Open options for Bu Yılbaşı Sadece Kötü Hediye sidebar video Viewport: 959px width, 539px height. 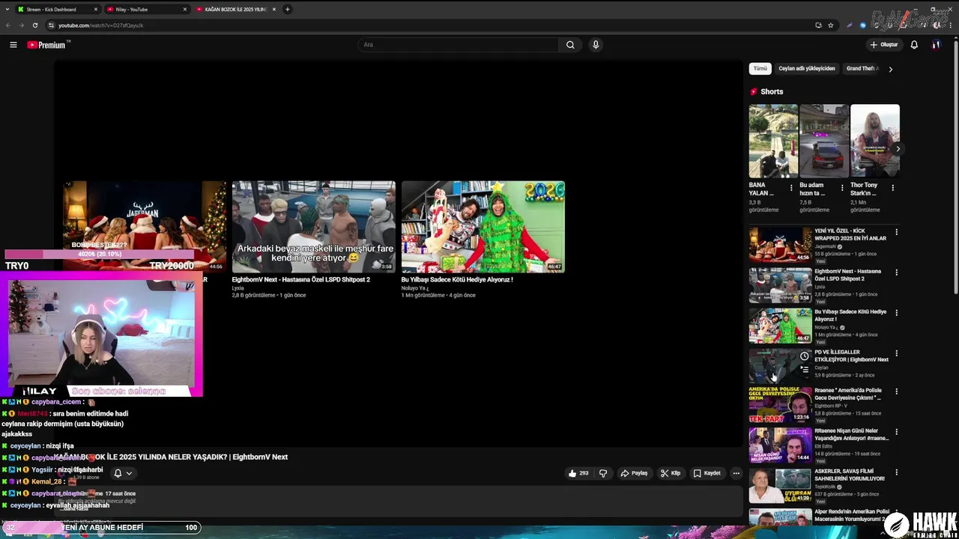tap(896, 313)
